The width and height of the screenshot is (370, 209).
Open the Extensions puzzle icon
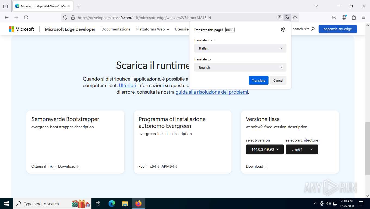[354, 17]
